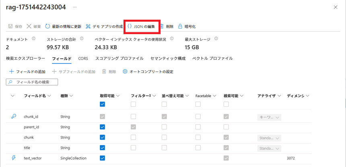346x167 pixels.
Task: Click the 3072 dimension value
Action: [291, 158]
